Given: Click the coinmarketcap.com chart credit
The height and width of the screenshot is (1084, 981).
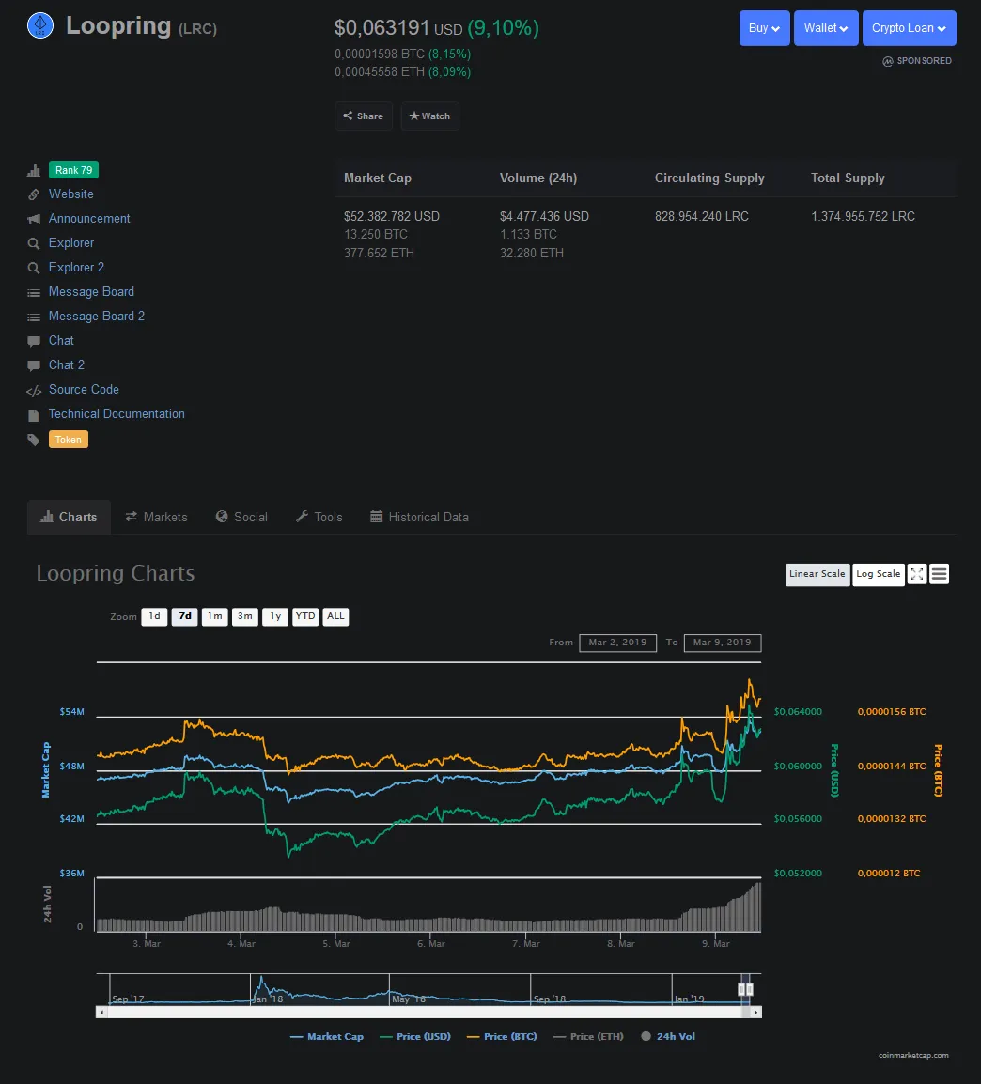Looking at the screenshot, I should [x=913, y=1056].
